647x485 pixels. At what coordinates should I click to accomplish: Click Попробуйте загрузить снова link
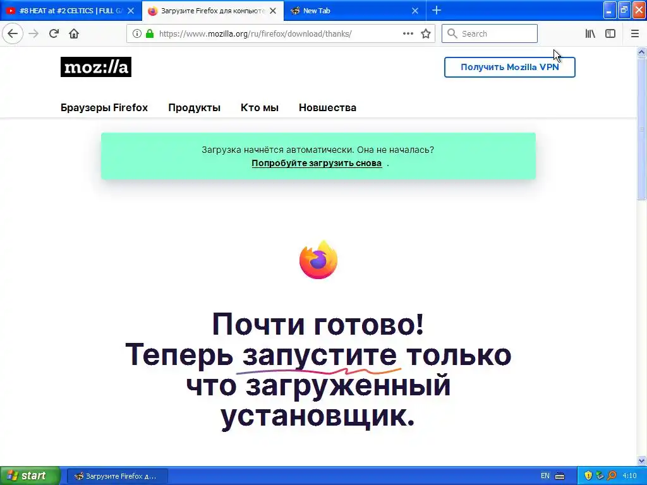(x=317, y=163)
